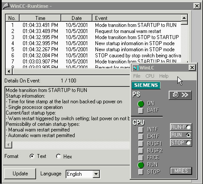Set CPU mode switch to STOP
The width and height of the screenshot is (203, 184).
point(181,143)
